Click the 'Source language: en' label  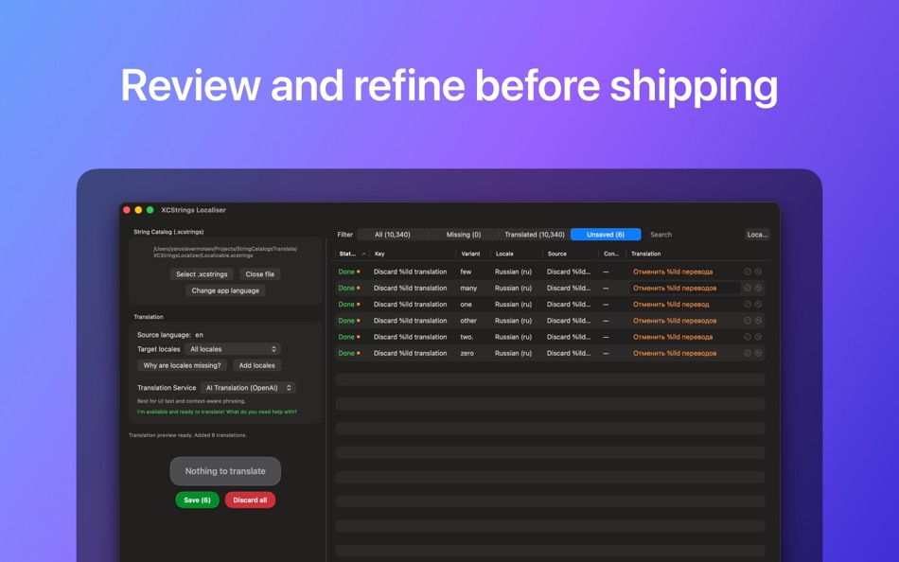(169, 335)
